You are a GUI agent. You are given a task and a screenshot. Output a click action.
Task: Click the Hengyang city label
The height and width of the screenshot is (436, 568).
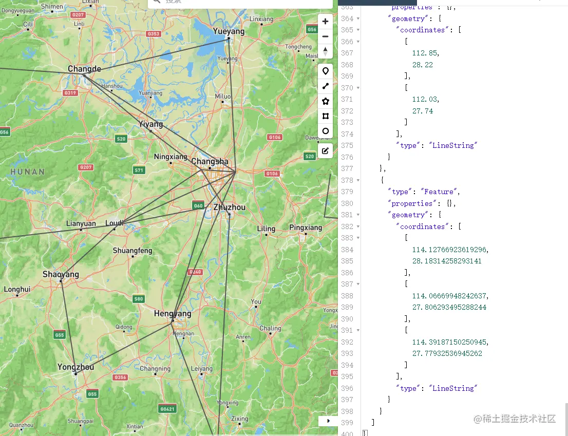click(173, 314)
